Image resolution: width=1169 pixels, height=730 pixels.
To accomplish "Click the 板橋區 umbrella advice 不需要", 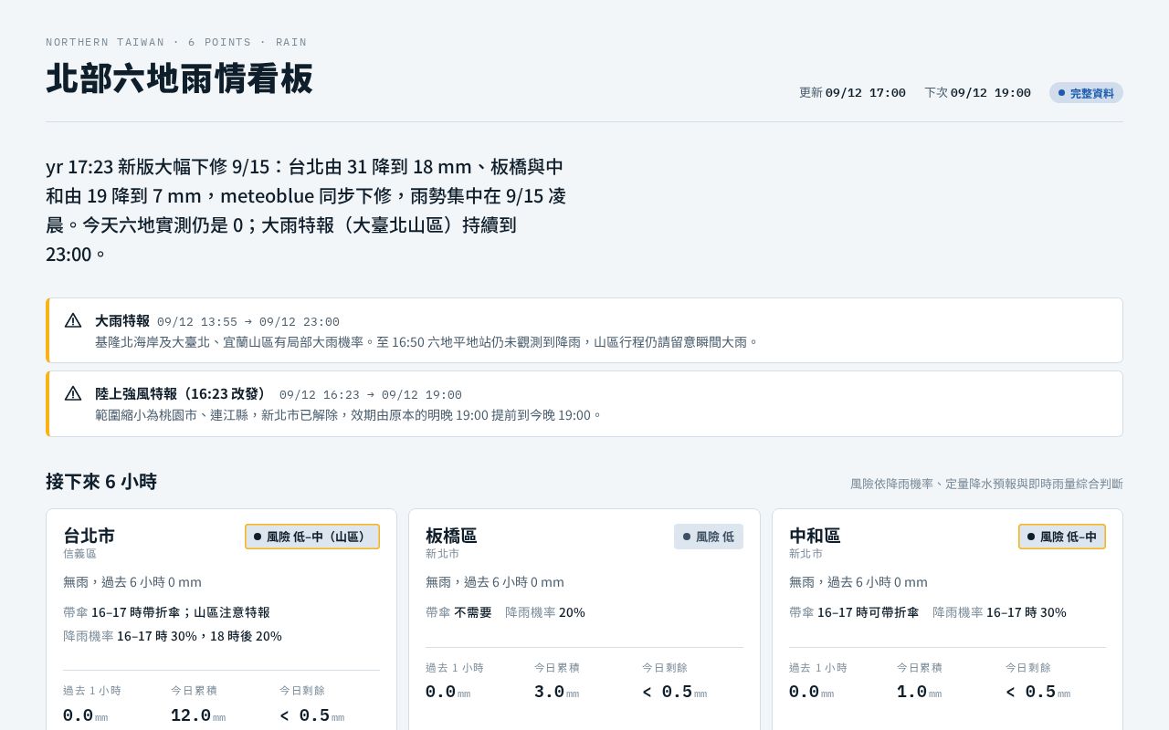I will [x=473, y=612].
